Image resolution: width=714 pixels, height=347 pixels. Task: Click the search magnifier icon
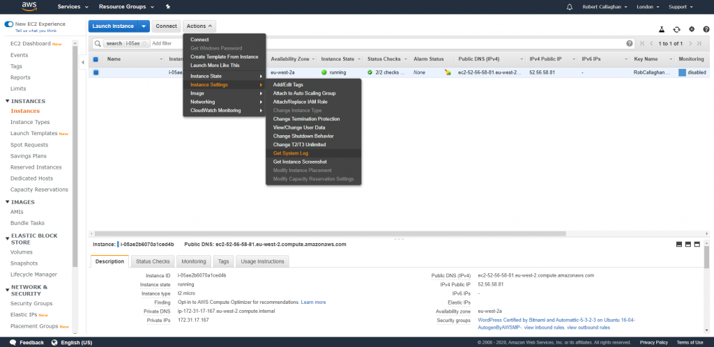pyautogui.click(x=98, y=44)
